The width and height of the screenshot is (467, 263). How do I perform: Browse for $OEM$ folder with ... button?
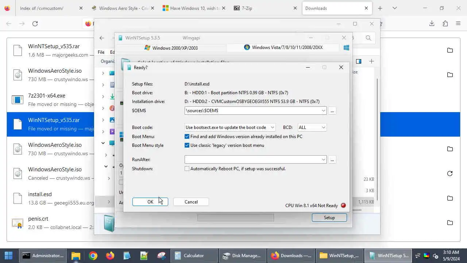click(x=332, y=111)
